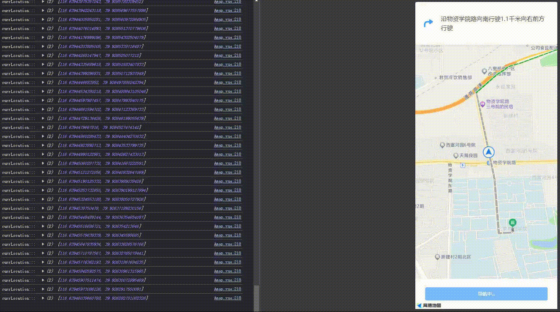Viewport: 560px width, 312px height.
Task: Open the Amap.vue:218 source link, first row
Action: (227, 1)
